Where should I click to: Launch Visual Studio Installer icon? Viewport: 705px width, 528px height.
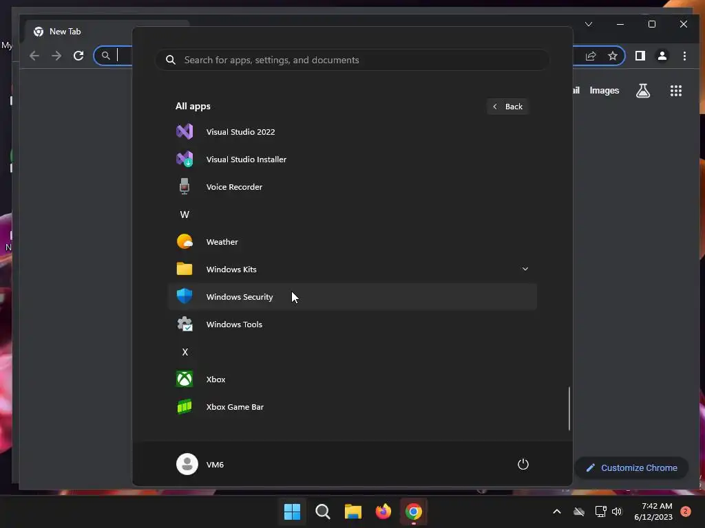click(x=185, y=159)
